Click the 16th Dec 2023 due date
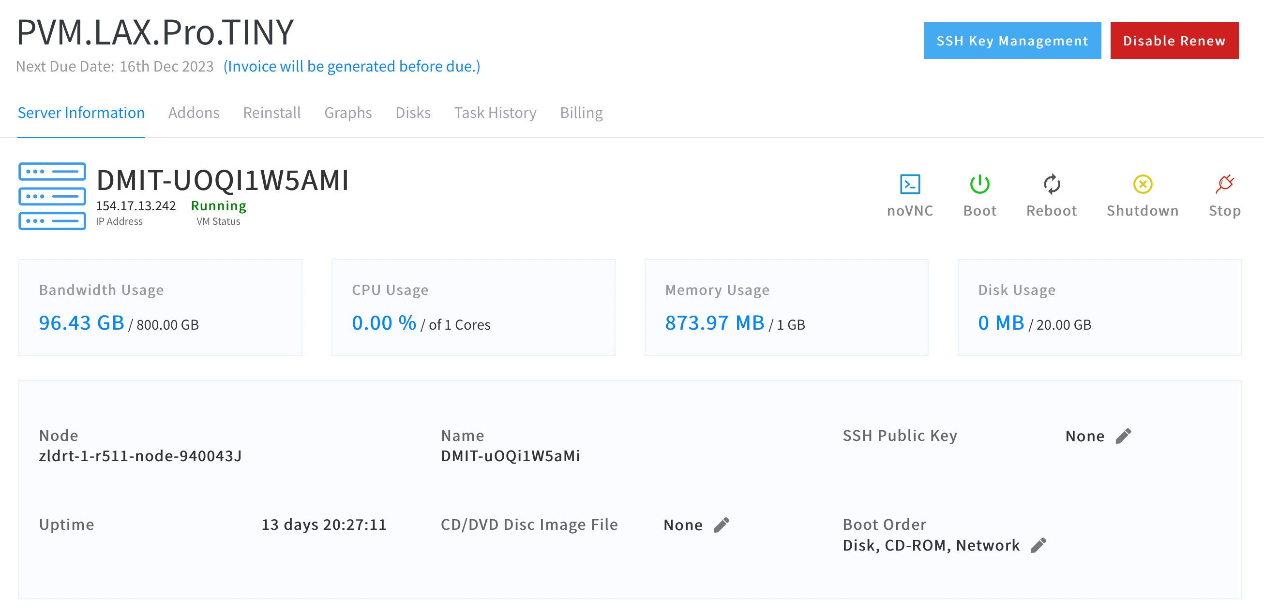1264x611 pixels. pos(167,66)
